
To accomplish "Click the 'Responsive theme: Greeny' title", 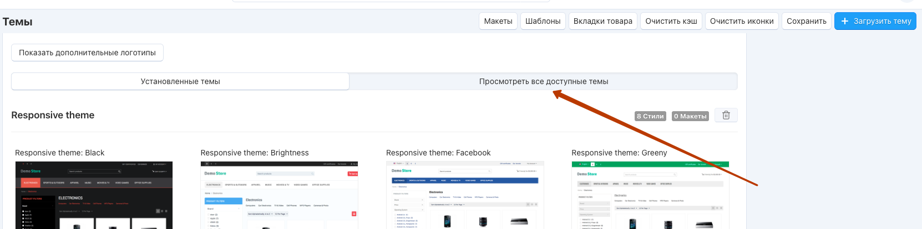I will pos(619,153).
